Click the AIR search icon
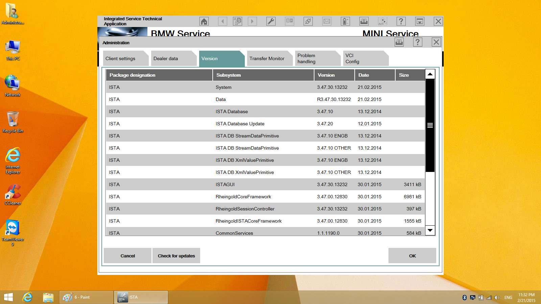 (x=382, y=21)
